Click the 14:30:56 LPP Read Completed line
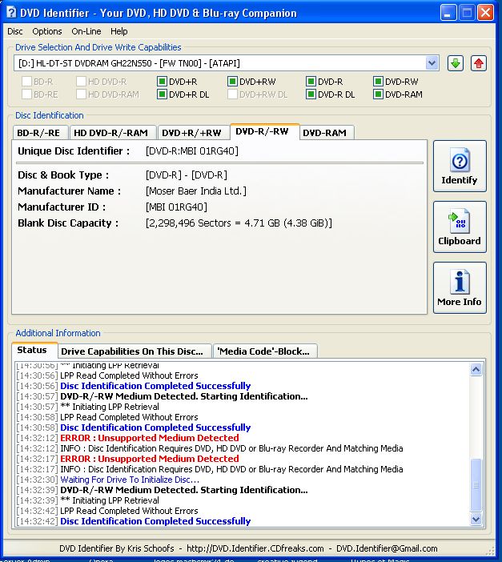Viewport: 502px width, 562px height. pyautogui.click(x=106, y=375)
